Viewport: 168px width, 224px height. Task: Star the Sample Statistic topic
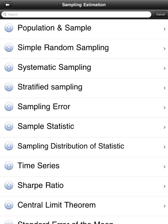9,126
